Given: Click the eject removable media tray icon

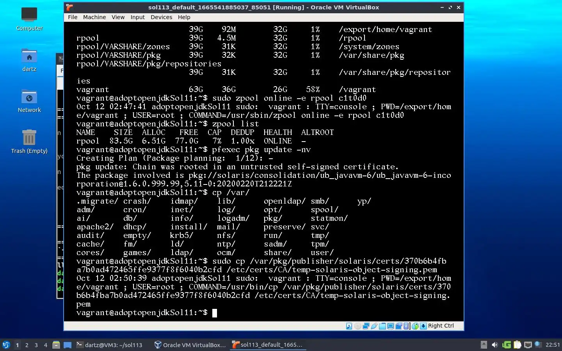Looking at the screenshot, I should click(484, 345).
